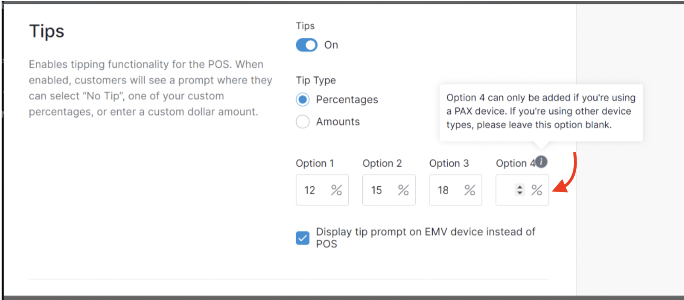Toggle the Tips switch off
Viewport: 684px width, 300px height.
pyautogui.click(x=306, y=45)
